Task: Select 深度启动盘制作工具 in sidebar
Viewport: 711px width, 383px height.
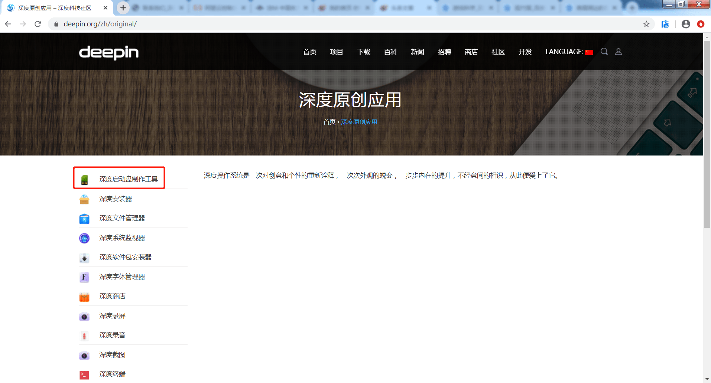Action: (129, 179)
